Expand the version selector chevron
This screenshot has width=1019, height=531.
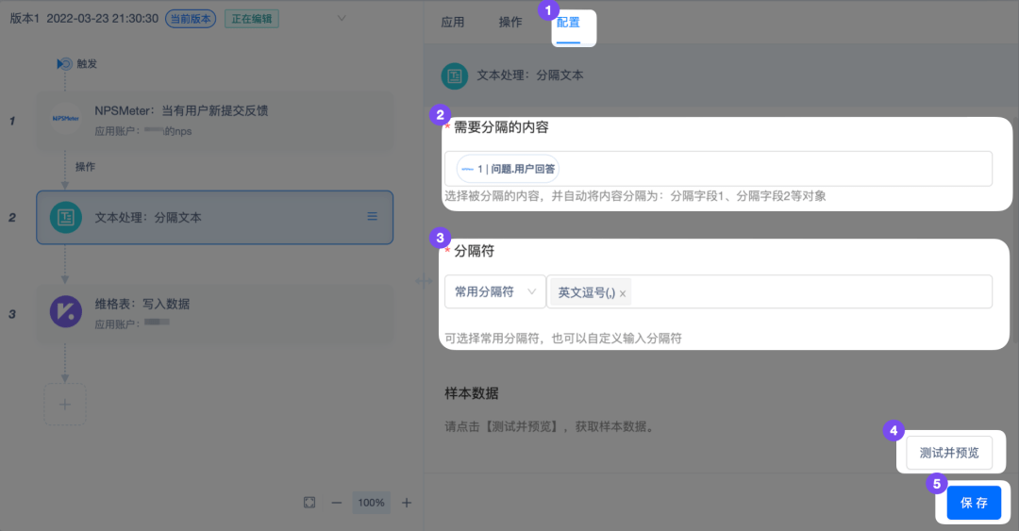coord(342,18)
